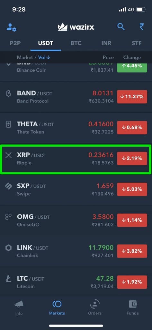Open the account settings profile icon
This screenshot has height=330, width=152.
pos(11,27)
